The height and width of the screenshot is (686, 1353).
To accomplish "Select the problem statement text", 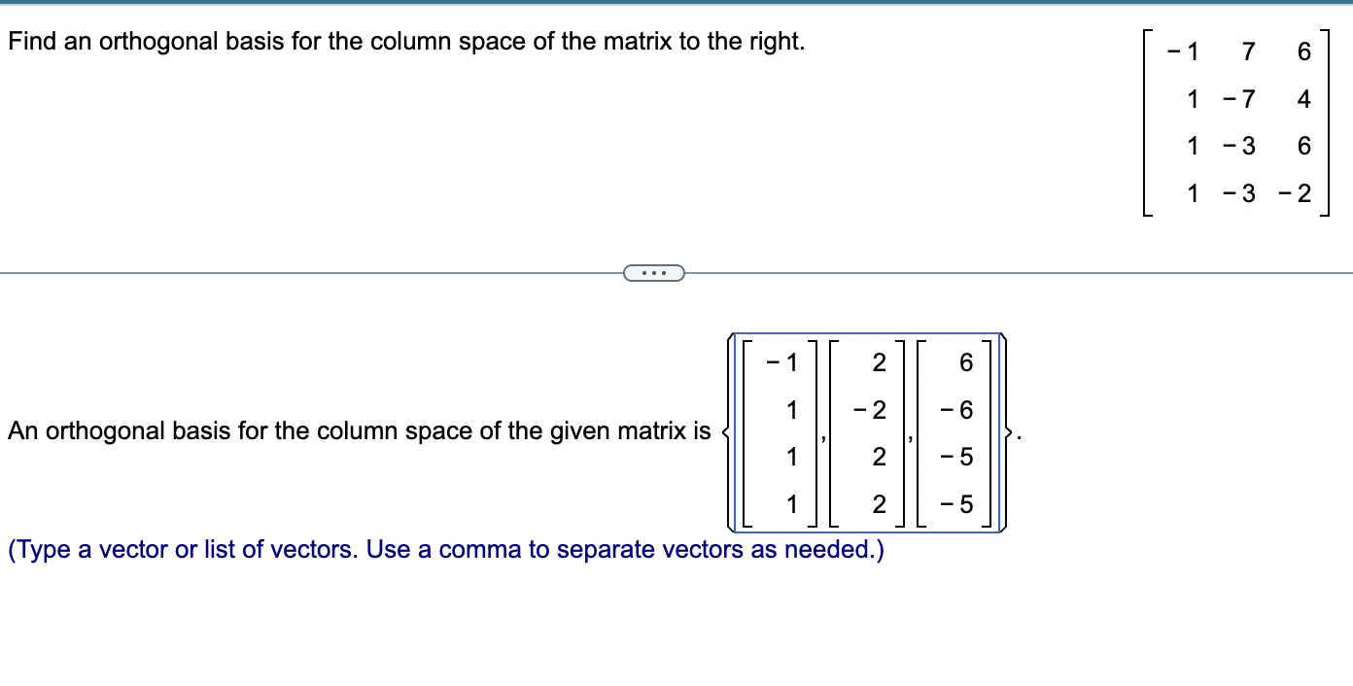I will point(404,41).
